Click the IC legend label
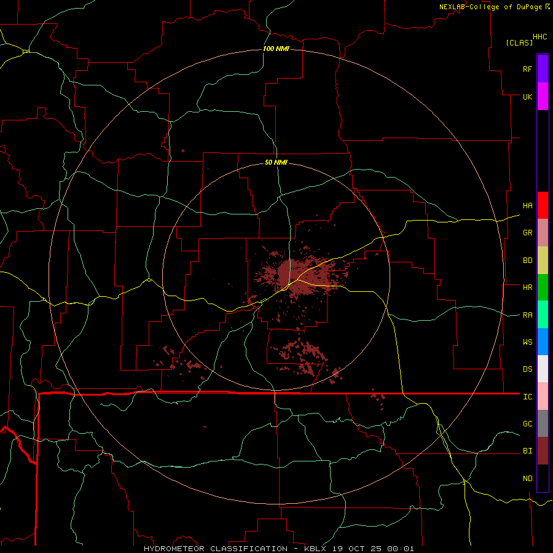This screenshot has height=553, width=553. [x=527, y=397]
